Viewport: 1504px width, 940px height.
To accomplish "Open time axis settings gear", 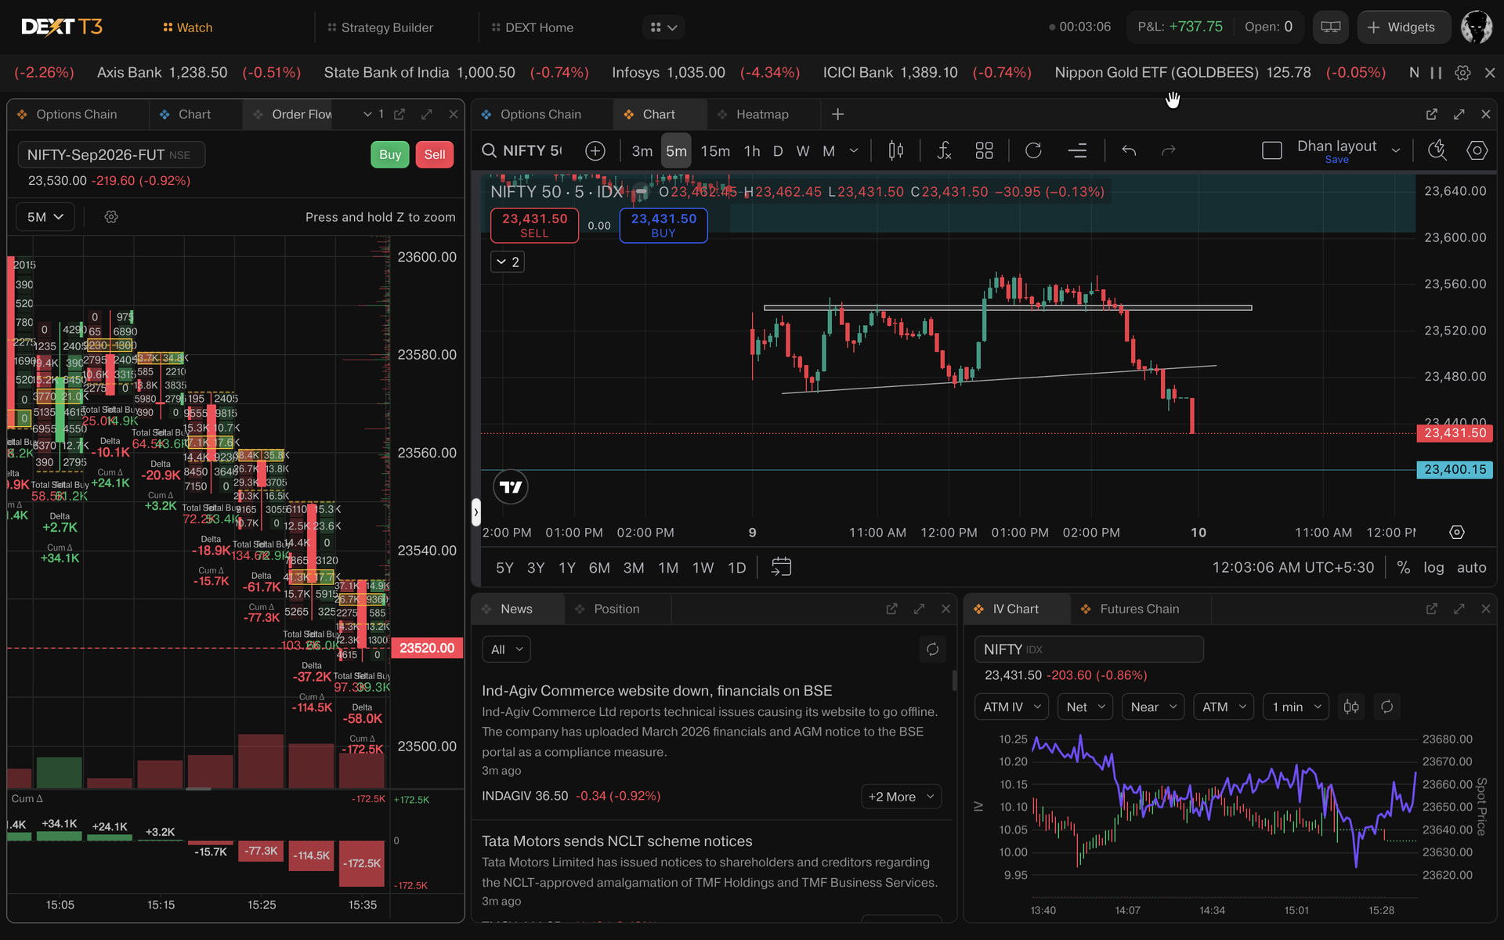I will click(1457, 533).
